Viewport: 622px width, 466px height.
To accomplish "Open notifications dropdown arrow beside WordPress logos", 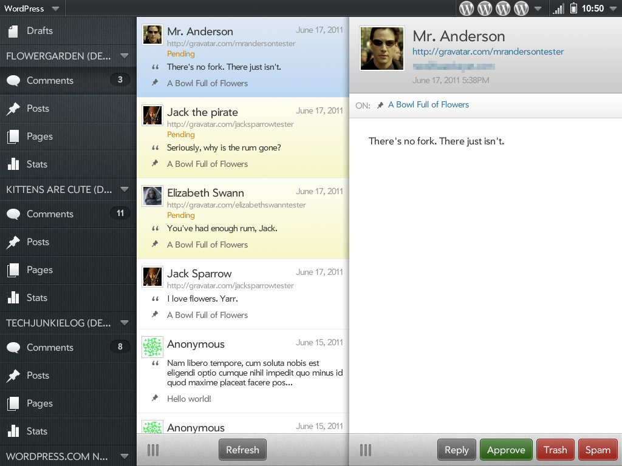I will (x=538, y=8).
